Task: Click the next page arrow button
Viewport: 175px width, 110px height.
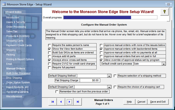Action: tap(69, 102)
